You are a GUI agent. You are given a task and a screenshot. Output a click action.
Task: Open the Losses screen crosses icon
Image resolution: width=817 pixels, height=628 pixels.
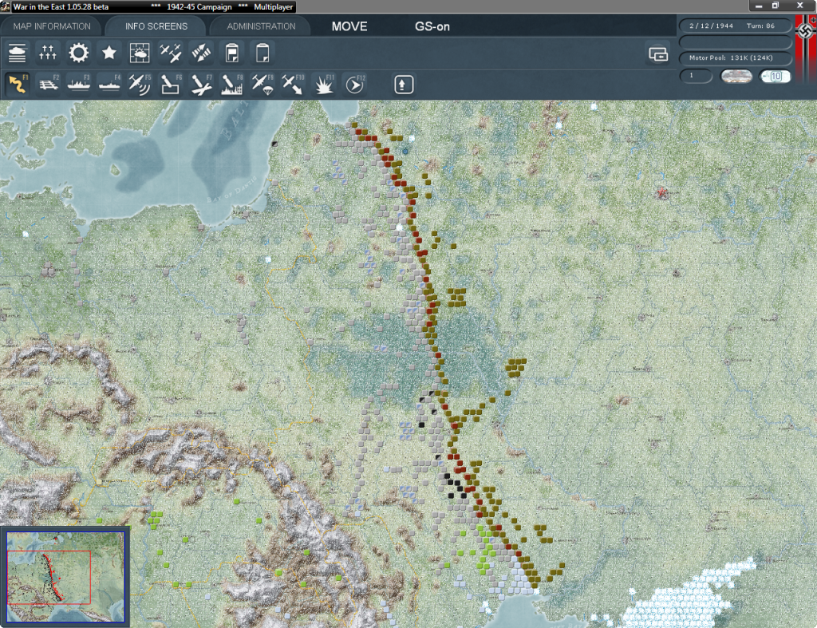(47, 53)
